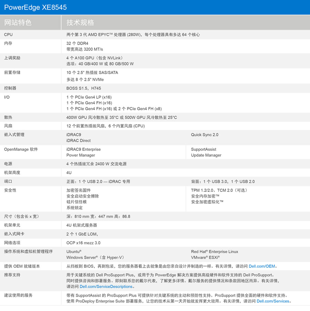Click '10 个 2.5" 热插拔 SAS/SATA' text
Viewport: 310px width, 311px height.
(92, 73)
